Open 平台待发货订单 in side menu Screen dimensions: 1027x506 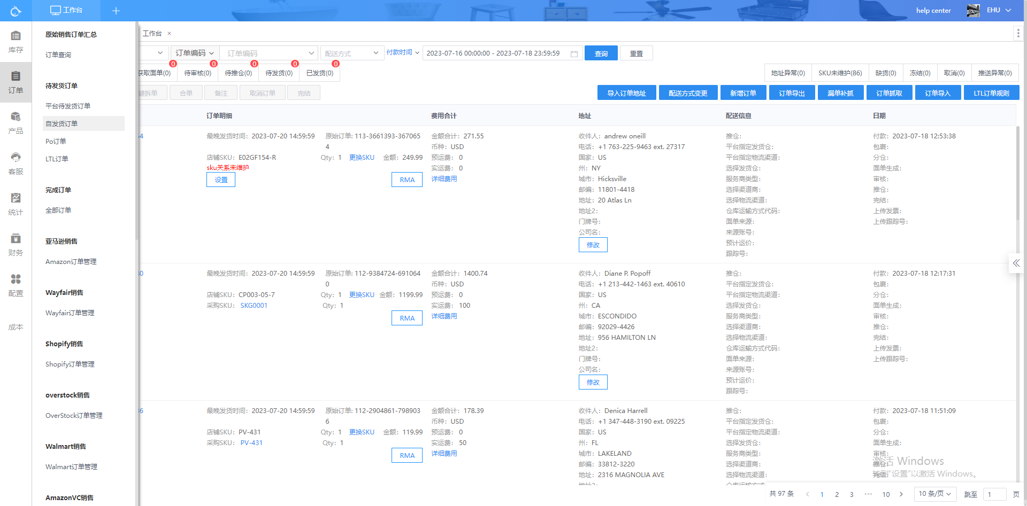pos(68,106)
